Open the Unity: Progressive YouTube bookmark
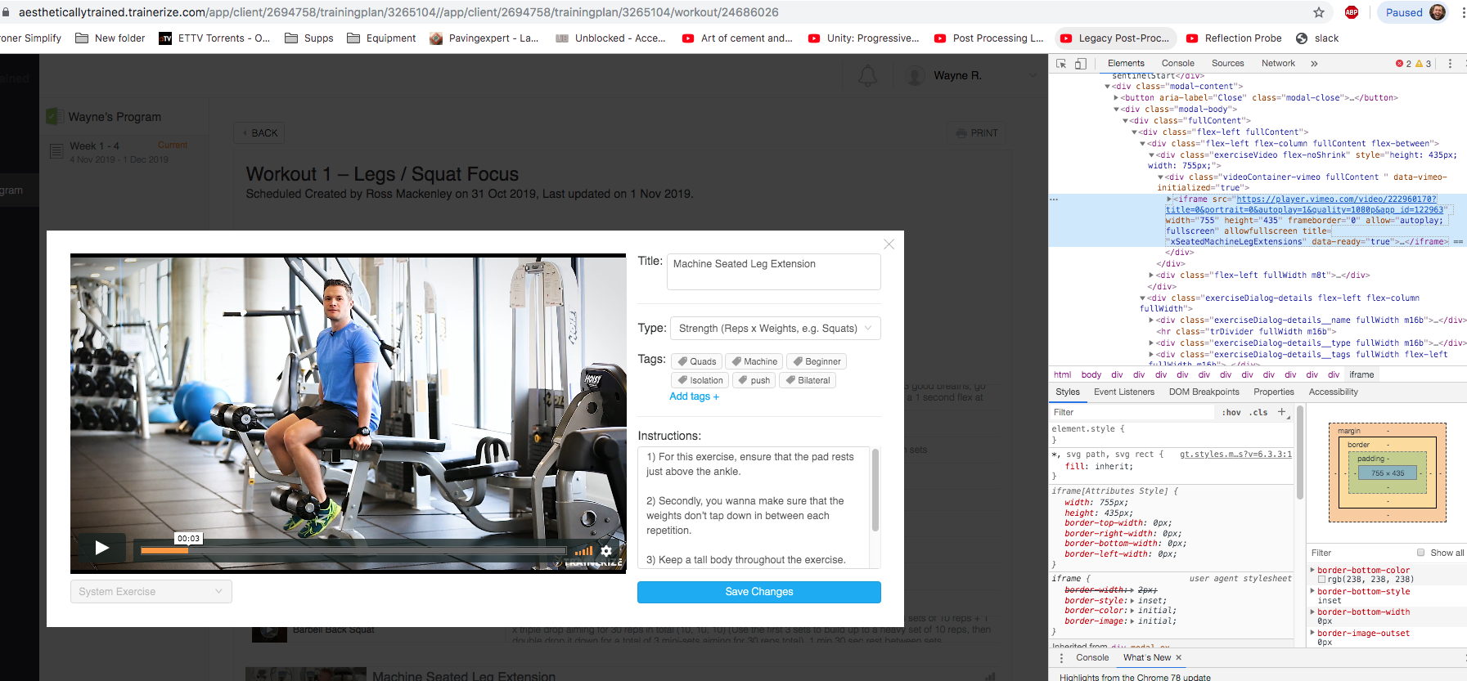 (x=864, y=38)
